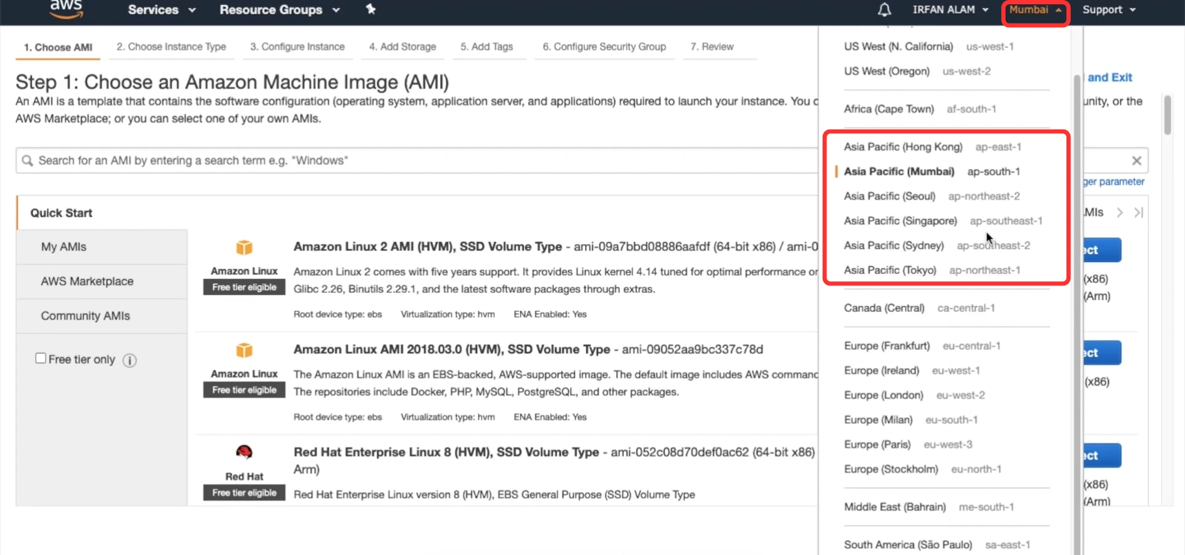Screen dimensions: 1185x555
Task: Select Asia Pacific (Tokyo) region
Action: click(932, 271)
